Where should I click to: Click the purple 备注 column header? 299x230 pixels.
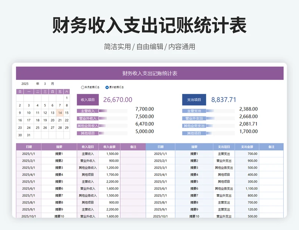click(133, 147)
